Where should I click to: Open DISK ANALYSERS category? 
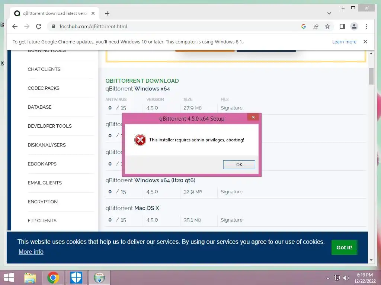point(47,145)
